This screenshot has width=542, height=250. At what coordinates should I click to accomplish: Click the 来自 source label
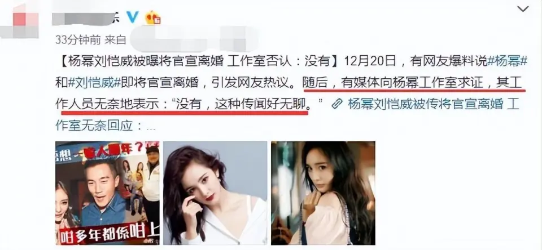[116, 41]
